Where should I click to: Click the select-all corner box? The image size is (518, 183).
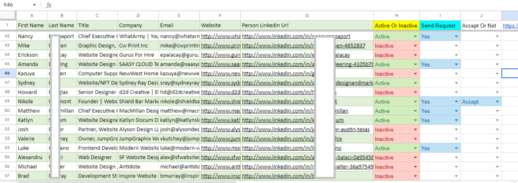click(8, 16)
